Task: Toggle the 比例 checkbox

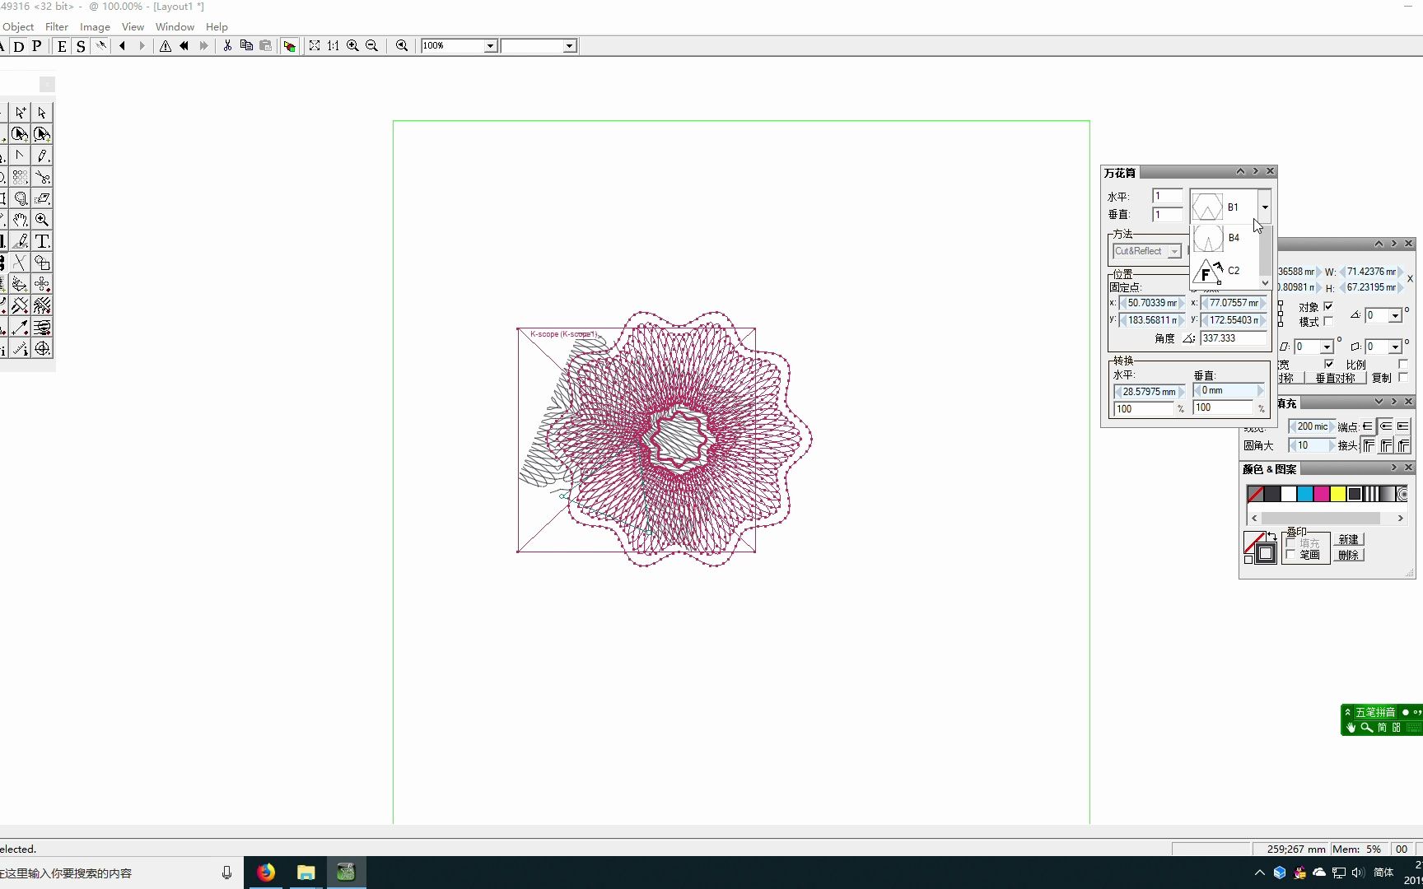Action: pos(1403,364)
